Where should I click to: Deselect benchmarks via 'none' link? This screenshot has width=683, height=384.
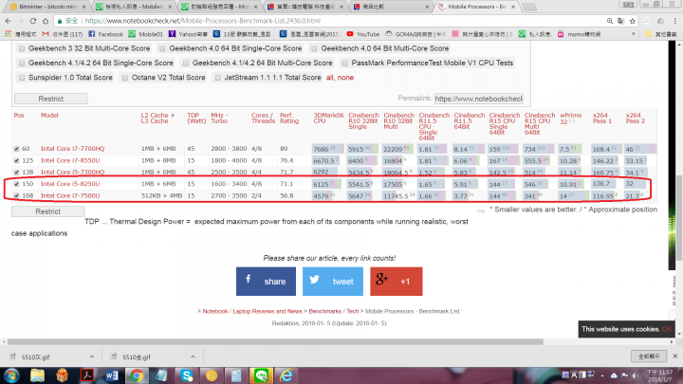tap(345, 78)
